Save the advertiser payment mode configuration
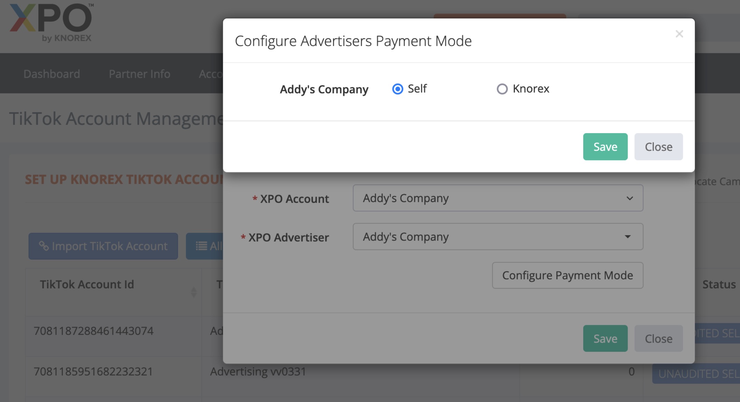740x402 pixels. tap(605, 147)
